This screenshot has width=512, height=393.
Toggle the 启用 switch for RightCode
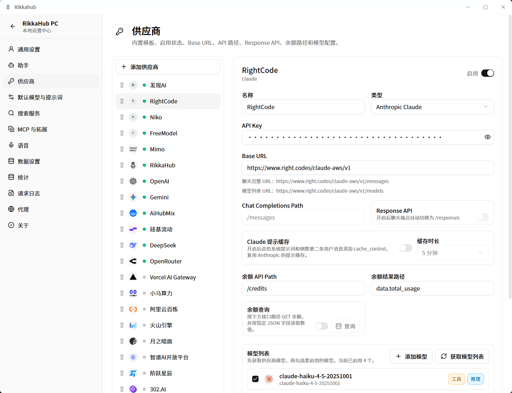pyautogui.click(x=487, y=73)
